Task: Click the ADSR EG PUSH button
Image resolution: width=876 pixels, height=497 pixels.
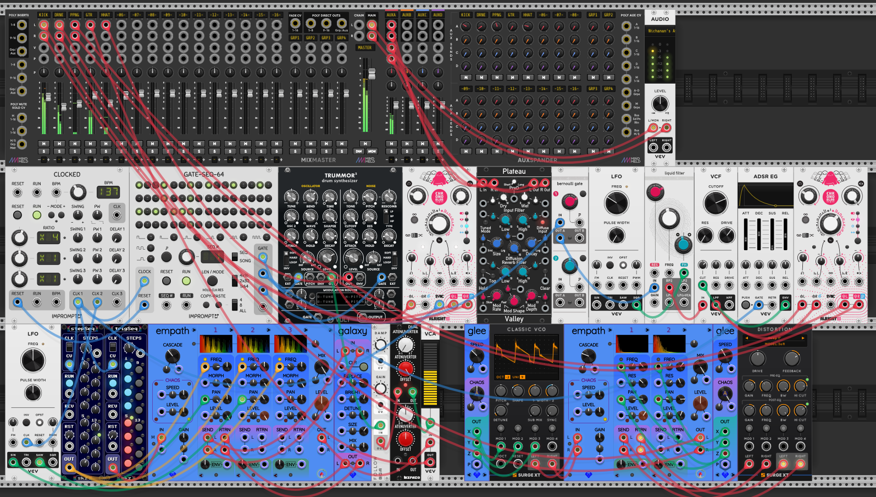Action: pyautogui.click(x=746, y=305)
